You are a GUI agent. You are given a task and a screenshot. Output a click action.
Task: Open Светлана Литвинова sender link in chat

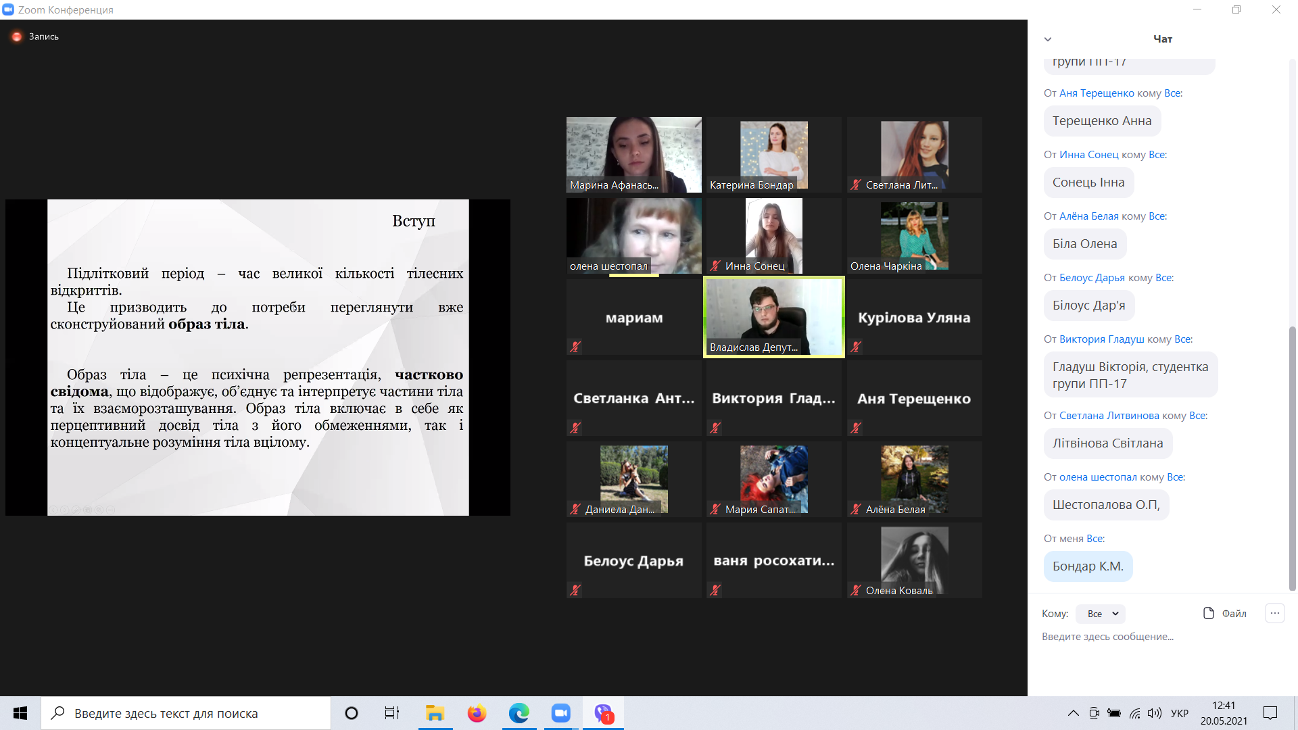[x=1109, y=416]
